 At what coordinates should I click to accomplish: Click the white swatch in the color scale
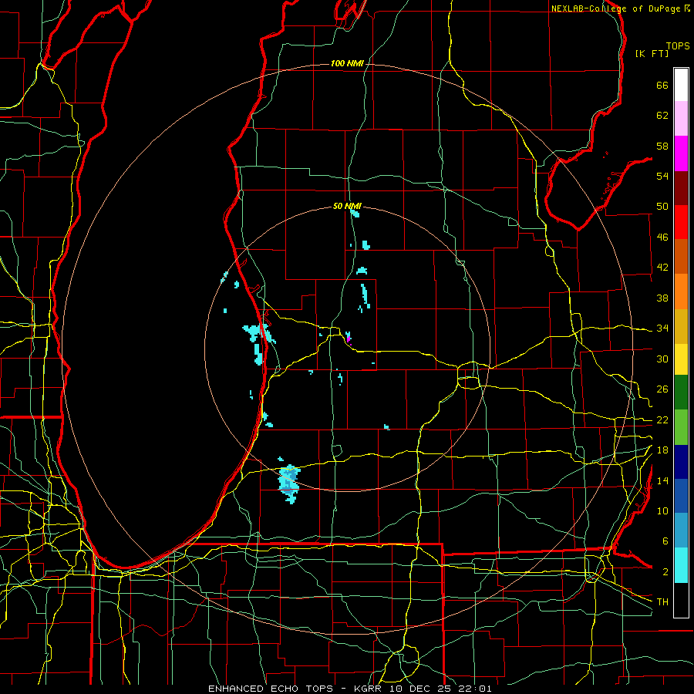pyautogui.click(x=681, y=85)
